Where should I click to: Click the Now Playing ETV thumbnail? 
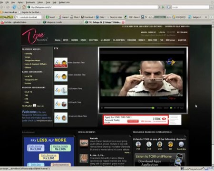coord(61,63)
